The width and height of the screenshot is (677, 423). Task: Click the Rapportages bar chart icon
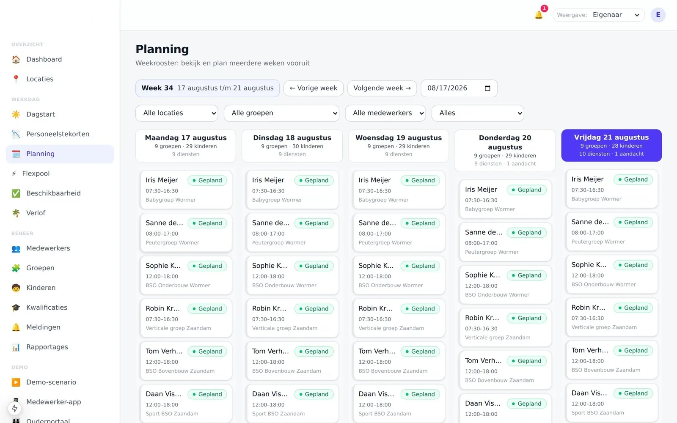click(x=16, y=347)
